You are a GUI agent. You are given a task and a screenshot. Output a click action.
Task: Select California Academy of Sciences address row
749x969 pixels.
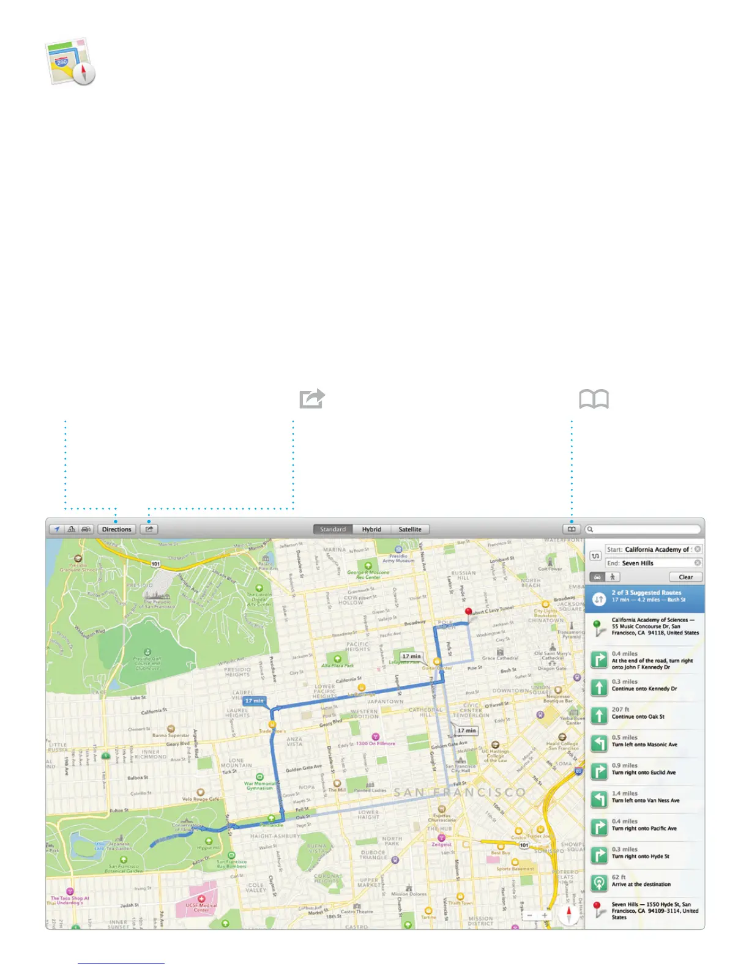(x=644, y=627)
